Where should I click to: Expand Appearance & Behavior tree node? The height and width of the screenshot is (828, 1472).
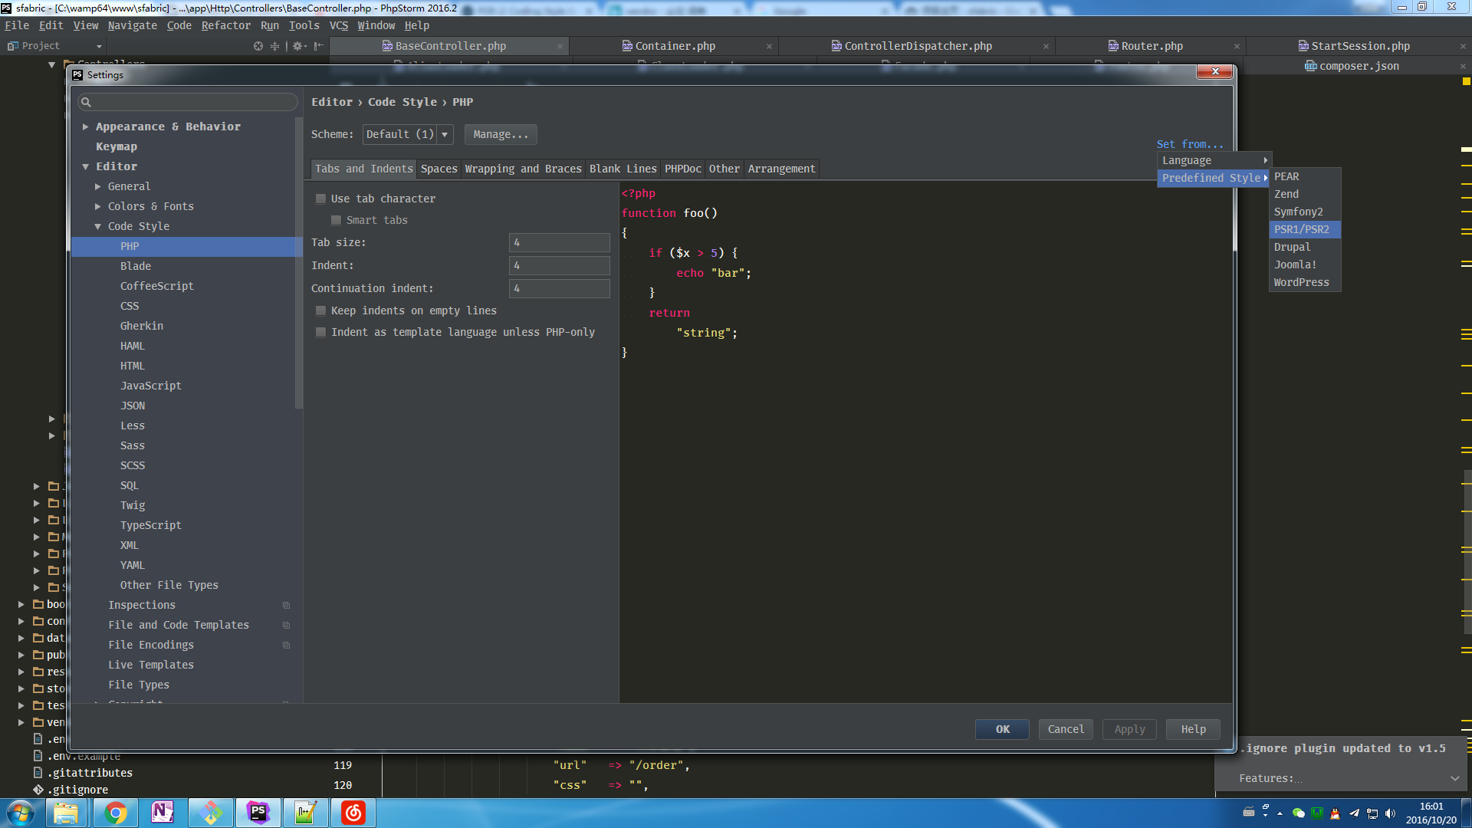pos(86,127)
